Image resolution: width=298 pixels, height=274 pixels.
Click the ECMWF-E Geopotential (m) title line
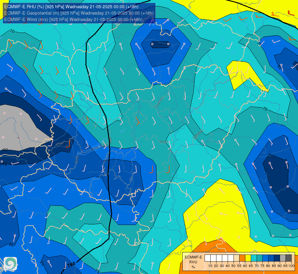pyautogui.click(x=79, y=13)
